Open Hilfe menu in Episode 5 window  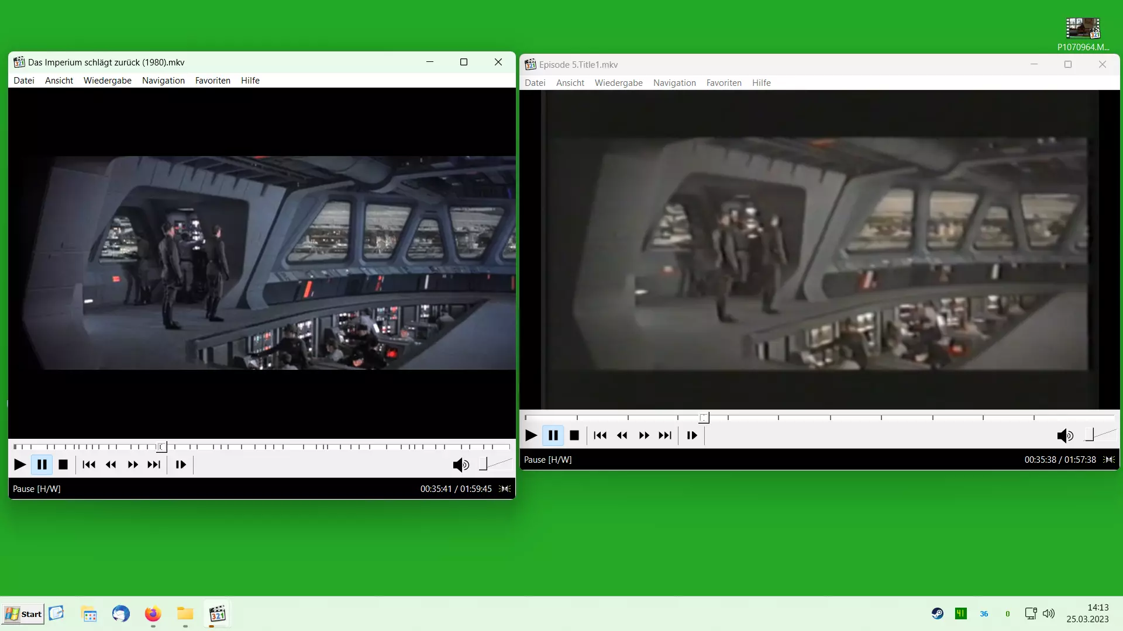tap(762, 83)
